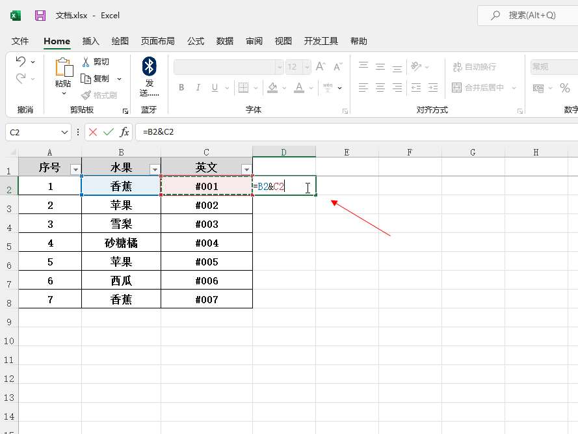Click the Increase Indent icon

[433, 87]
